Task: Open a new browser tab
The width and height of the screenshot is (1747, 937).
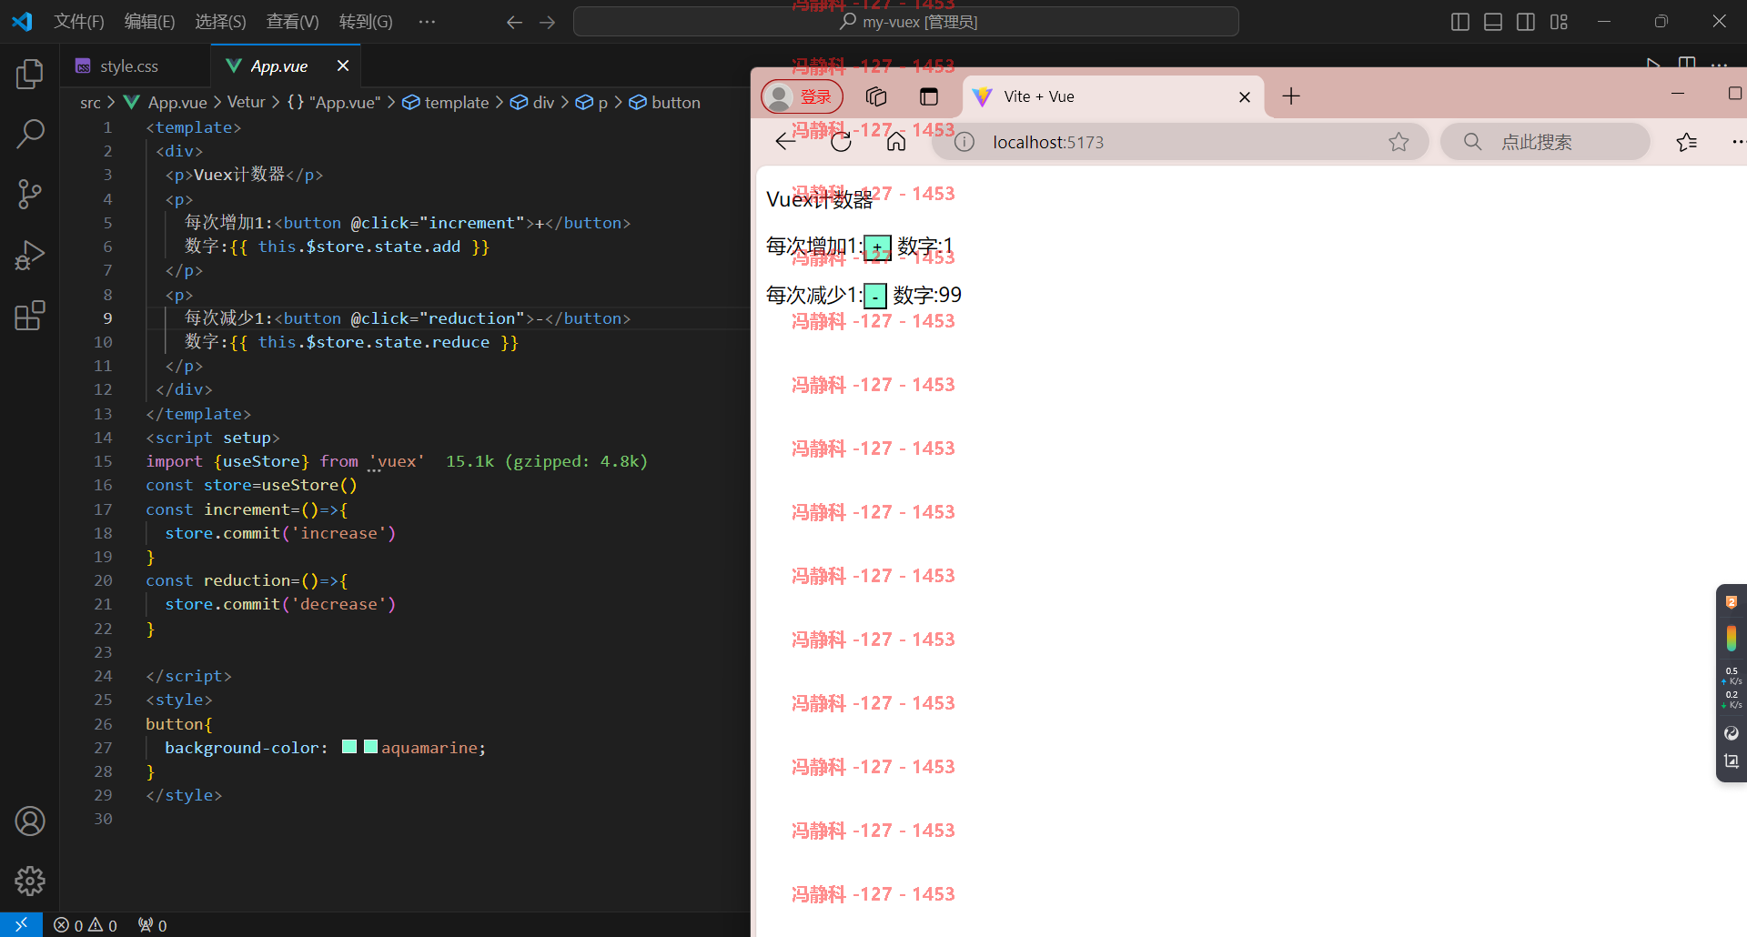Action: coord(1291,96)
